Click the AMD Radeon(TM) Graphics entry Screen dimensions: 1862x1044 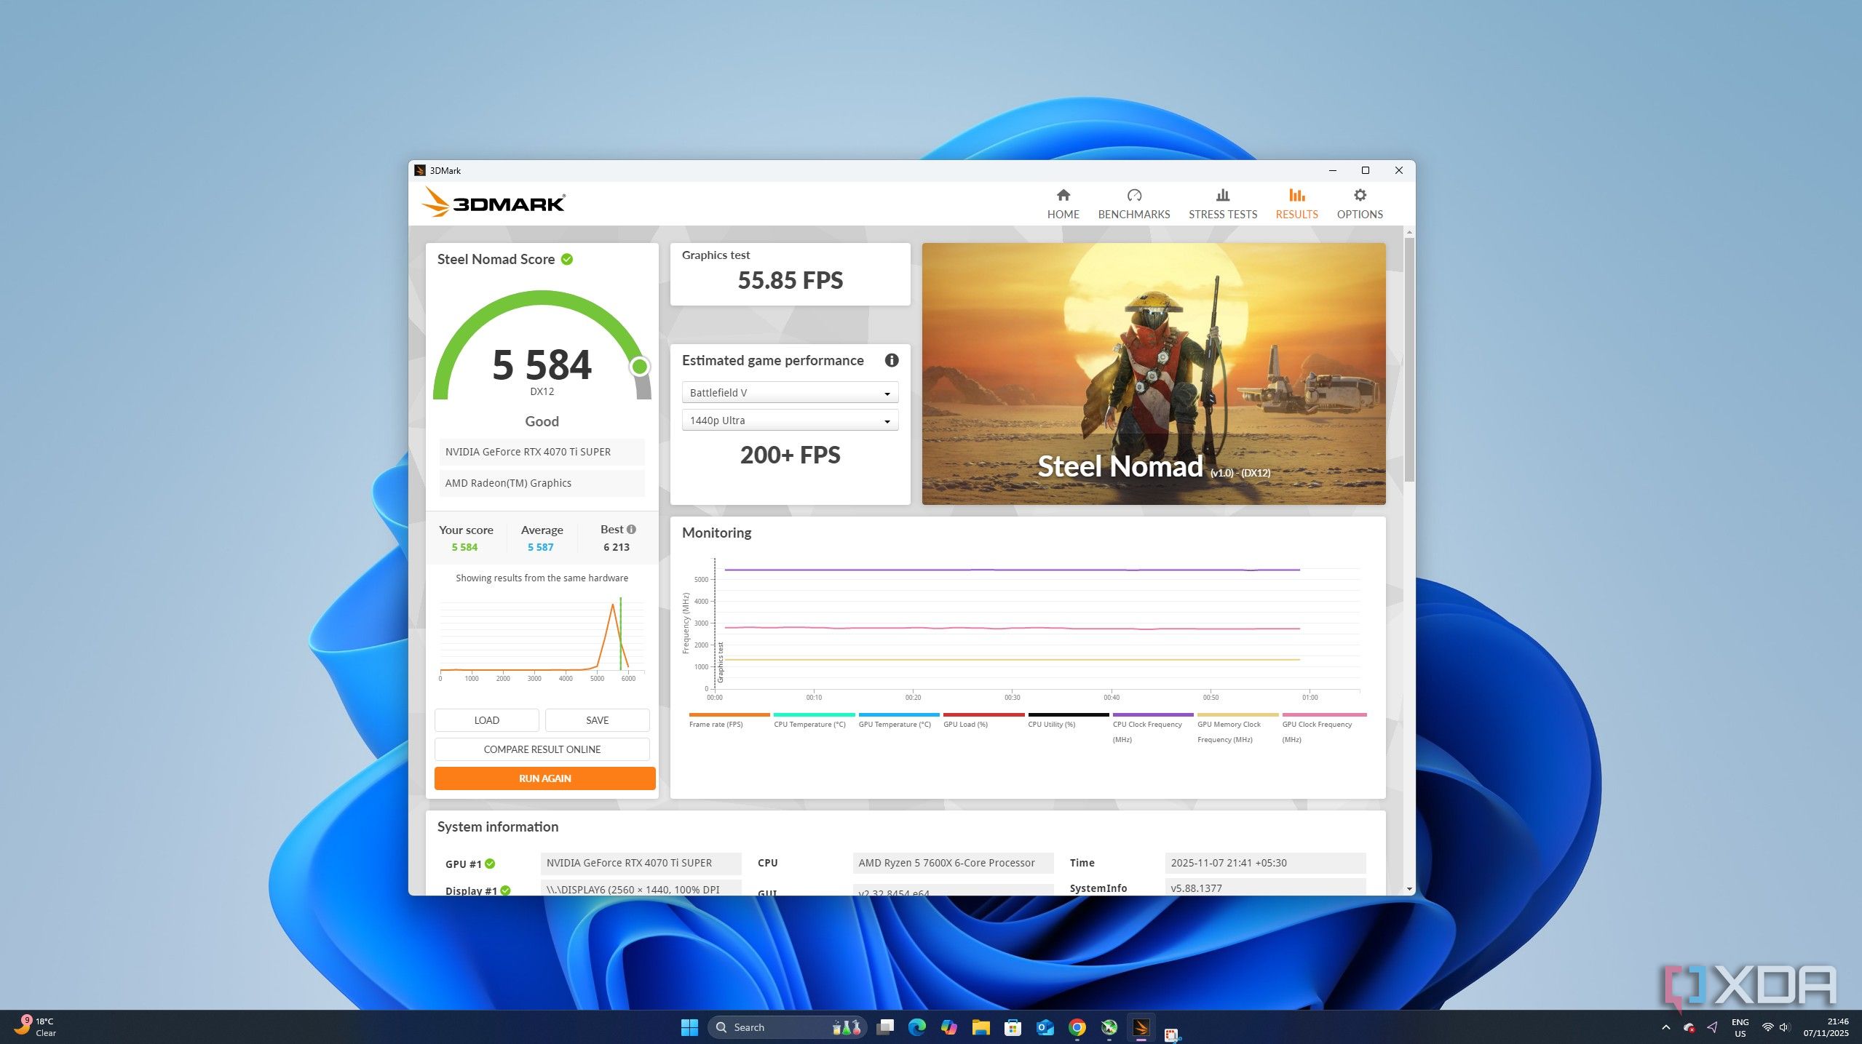click(542, 483)
